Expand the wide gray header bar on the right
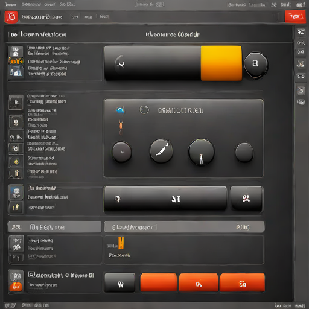Screen dimensions: 309x309 tap(184, 227)
